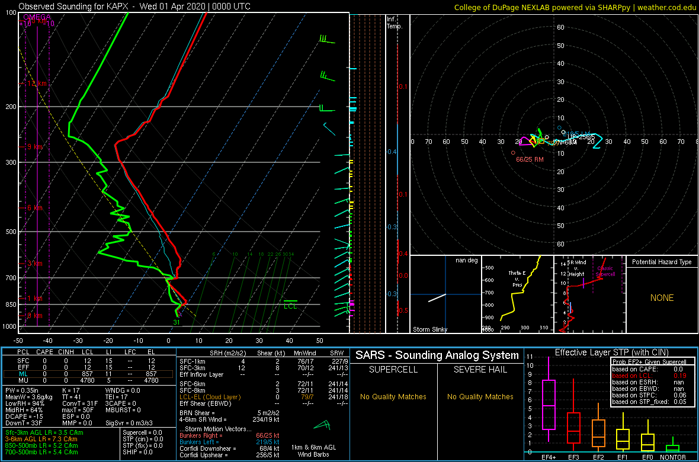This screenshot has width=699, height=462.
Task: Click the Potential Hazard Type header
Action: pos(662,262)
